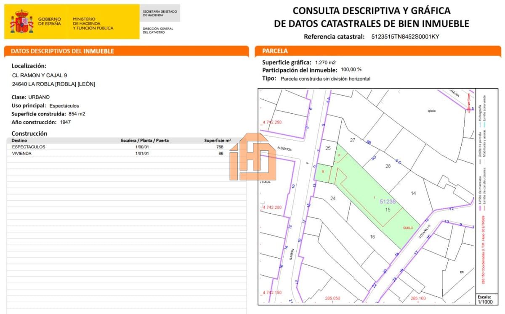Select the '854 m2' built area value
505x314 pixels.
click(x=77, y=114)
